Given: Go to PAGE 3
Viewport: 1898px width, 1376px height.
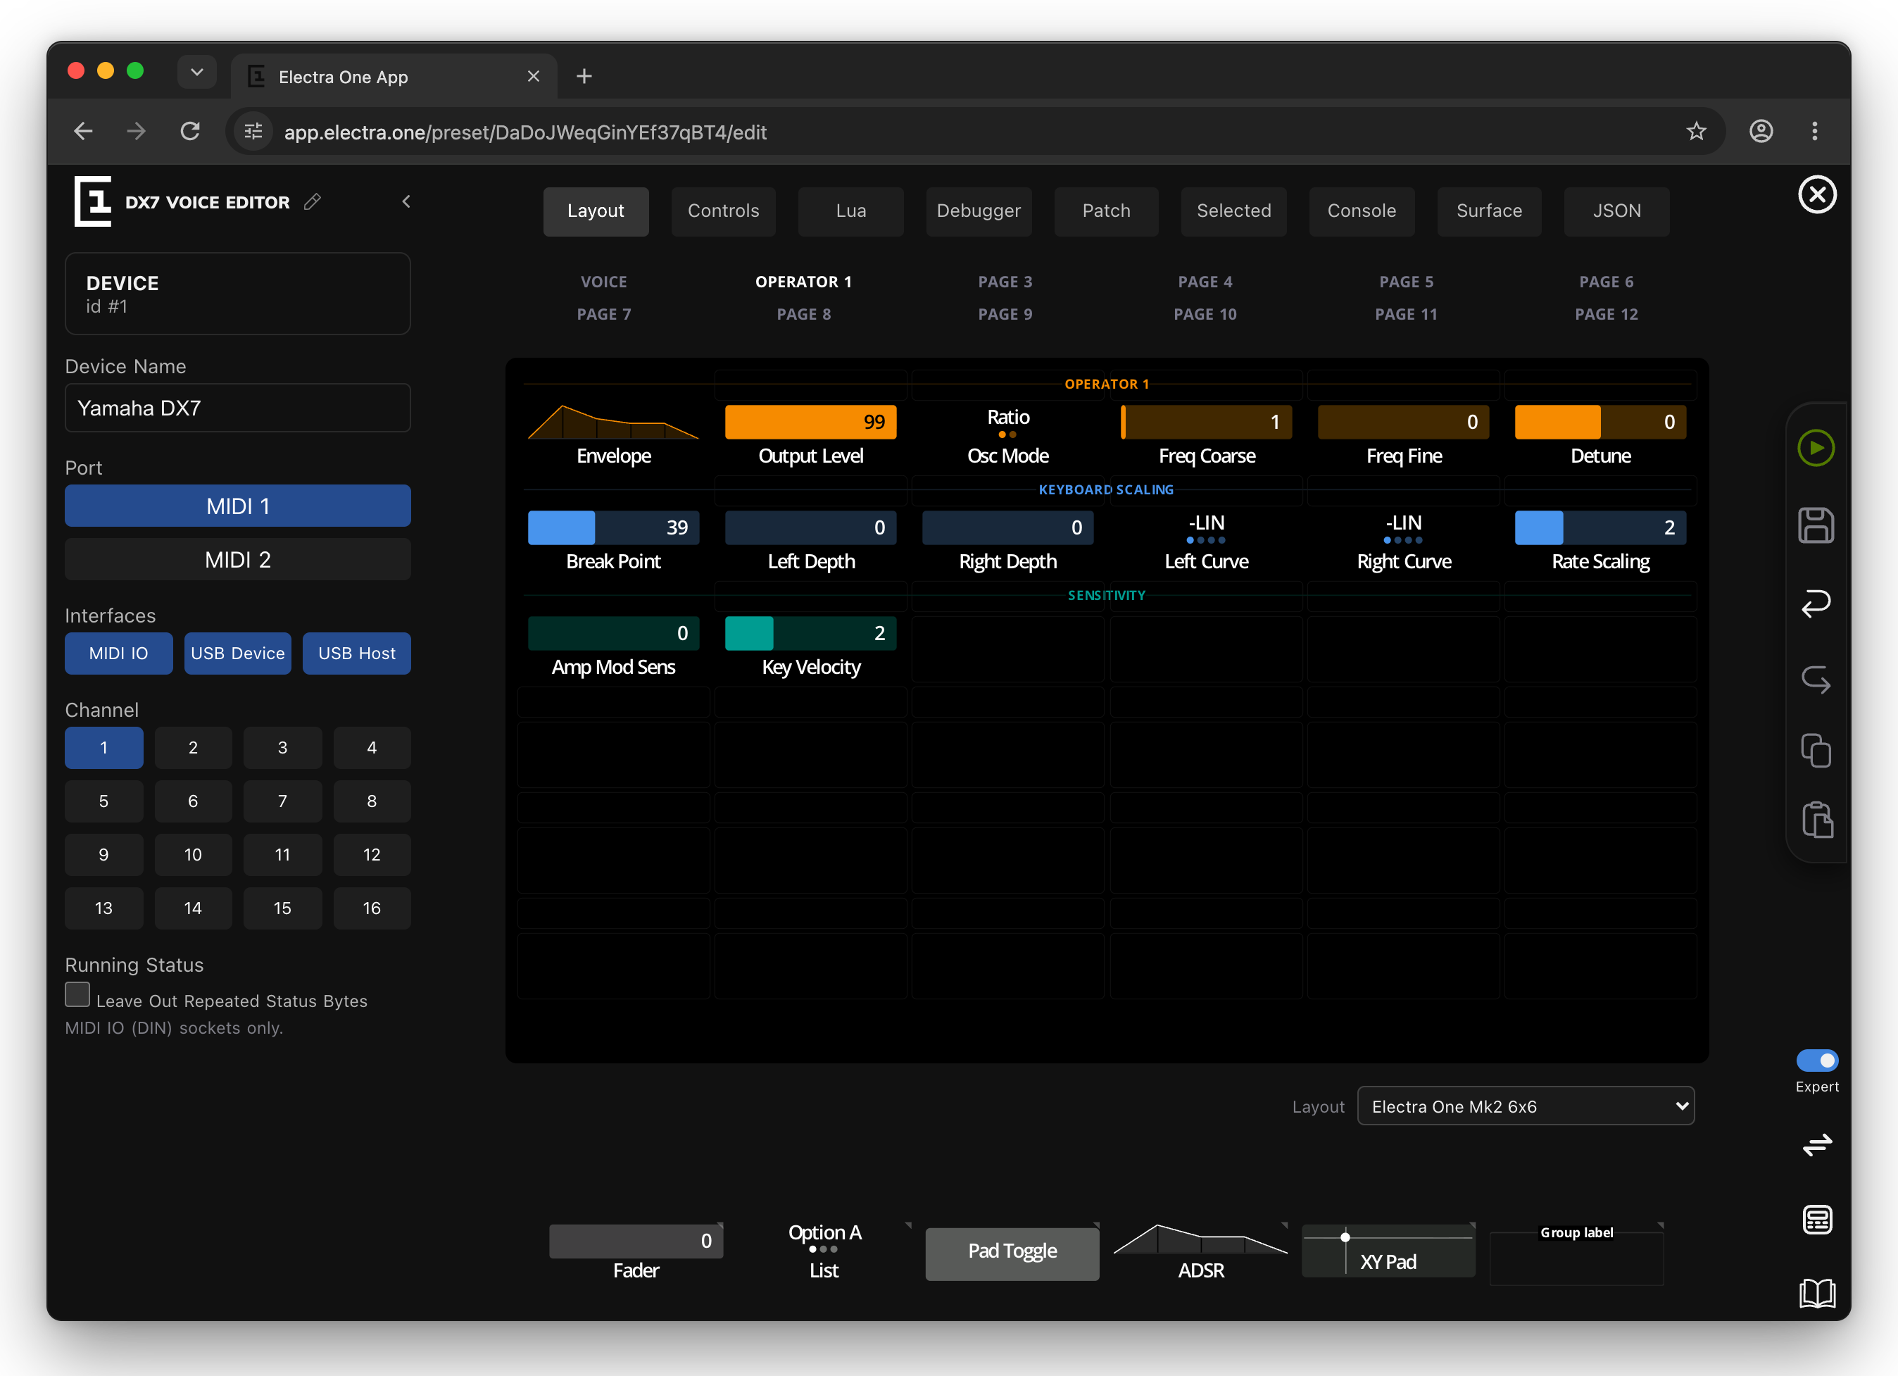Looking at the screenshot, I should (x=1004, y=282).
